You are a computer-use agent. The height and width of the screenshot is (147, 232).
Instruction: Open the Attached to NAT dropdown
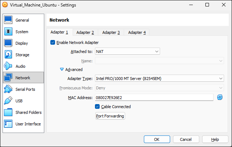[127, 52]
